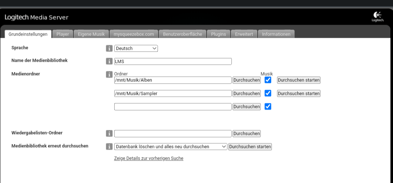Screen dimensions: 393x183
Task: Click Durchsuchen starten next to rescan dropdown
Action: pos(250,147)
